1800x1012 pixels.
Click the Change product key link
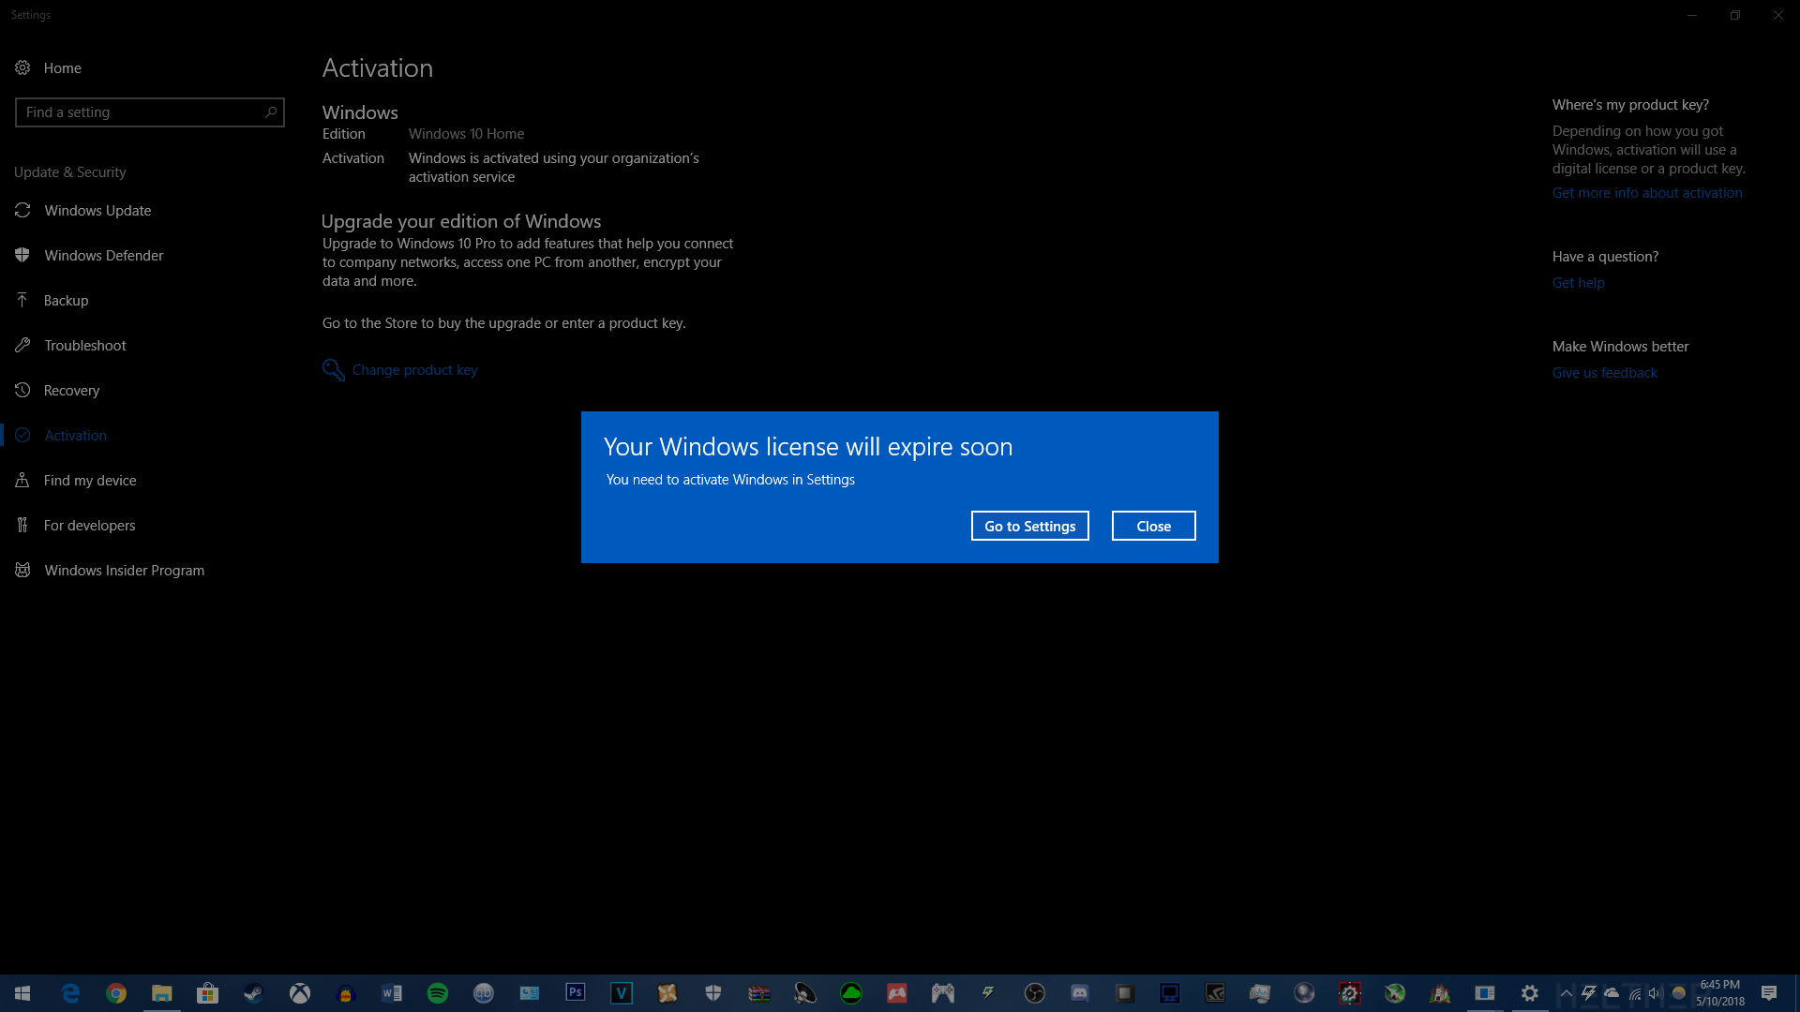pyautogui.click(x=414, y=368)
